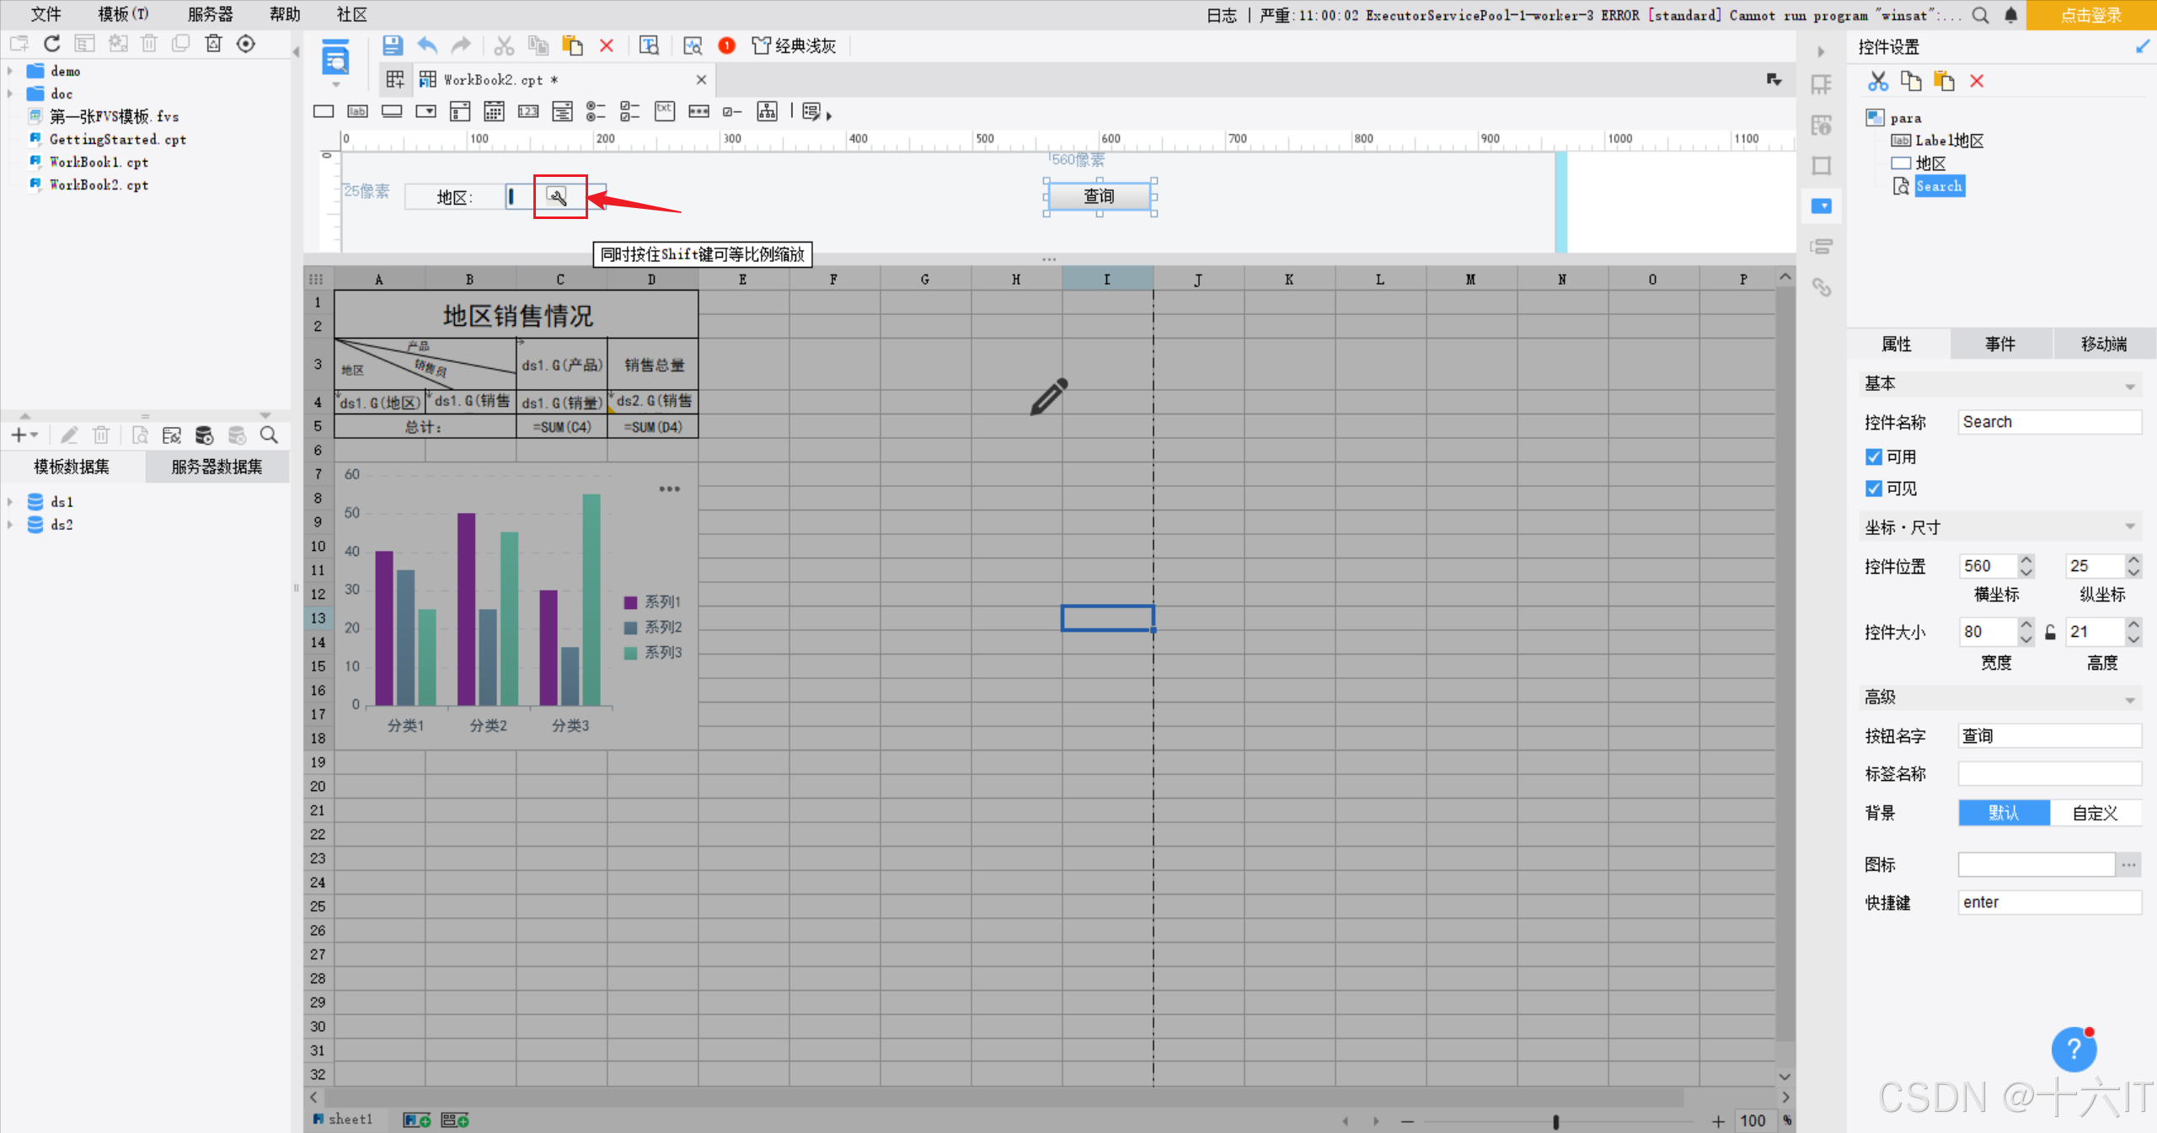This screenshot has height=1133, width=2157.
Task: Click the Undo arrow icon
Action: (427, 45)
